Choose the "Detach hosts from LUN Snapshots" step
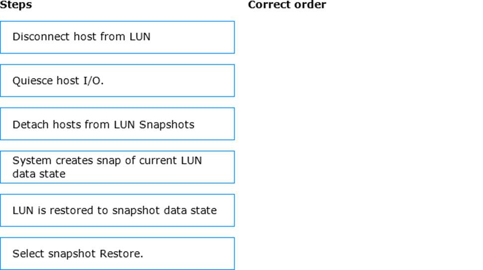 (x=117, y=124)
